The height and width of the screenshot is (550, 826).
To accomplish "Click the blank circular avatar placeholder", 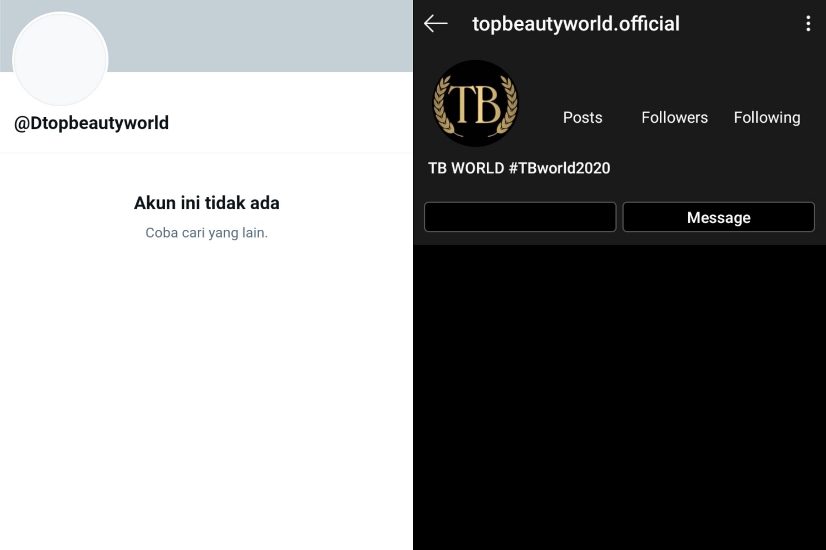I will (x=60, y=60).
